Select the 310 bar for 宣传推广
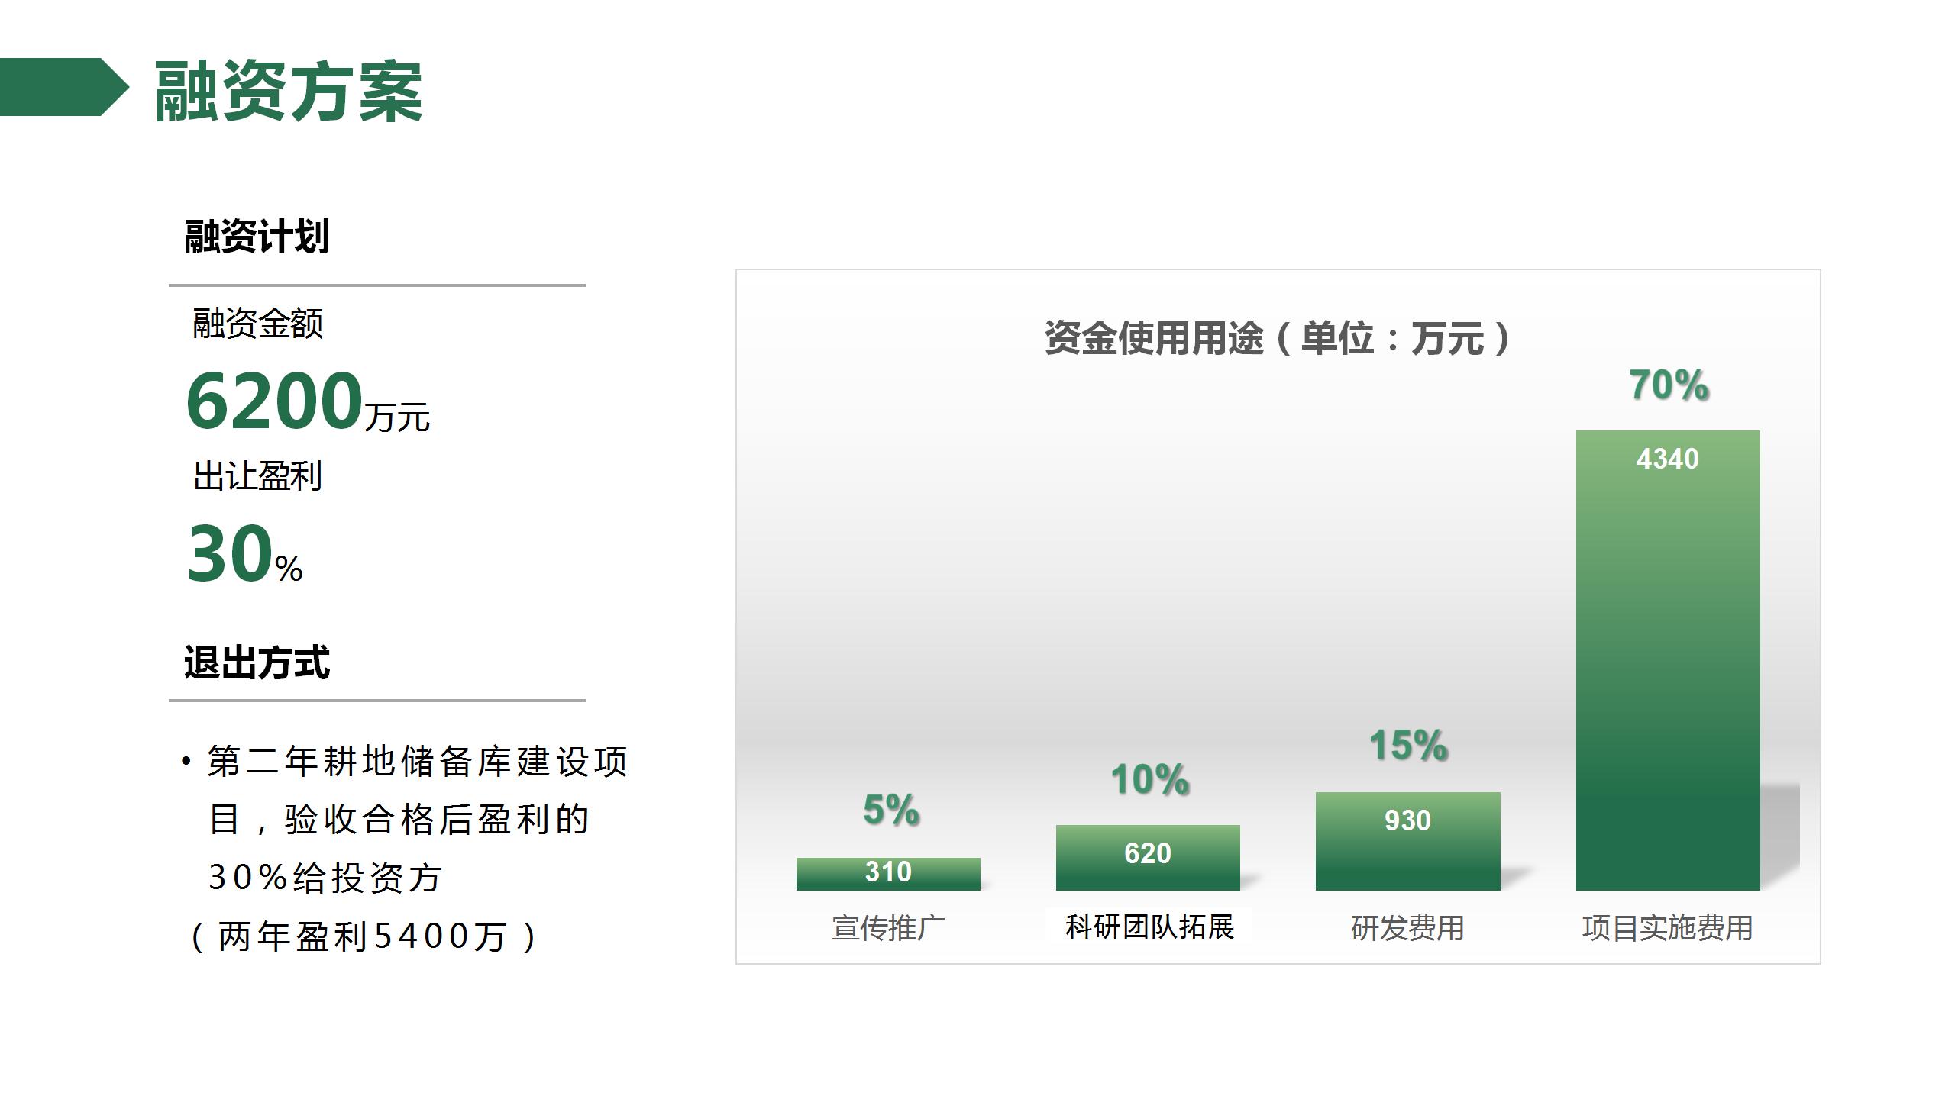The image size is (1955, 1099). tap(888, 874)
